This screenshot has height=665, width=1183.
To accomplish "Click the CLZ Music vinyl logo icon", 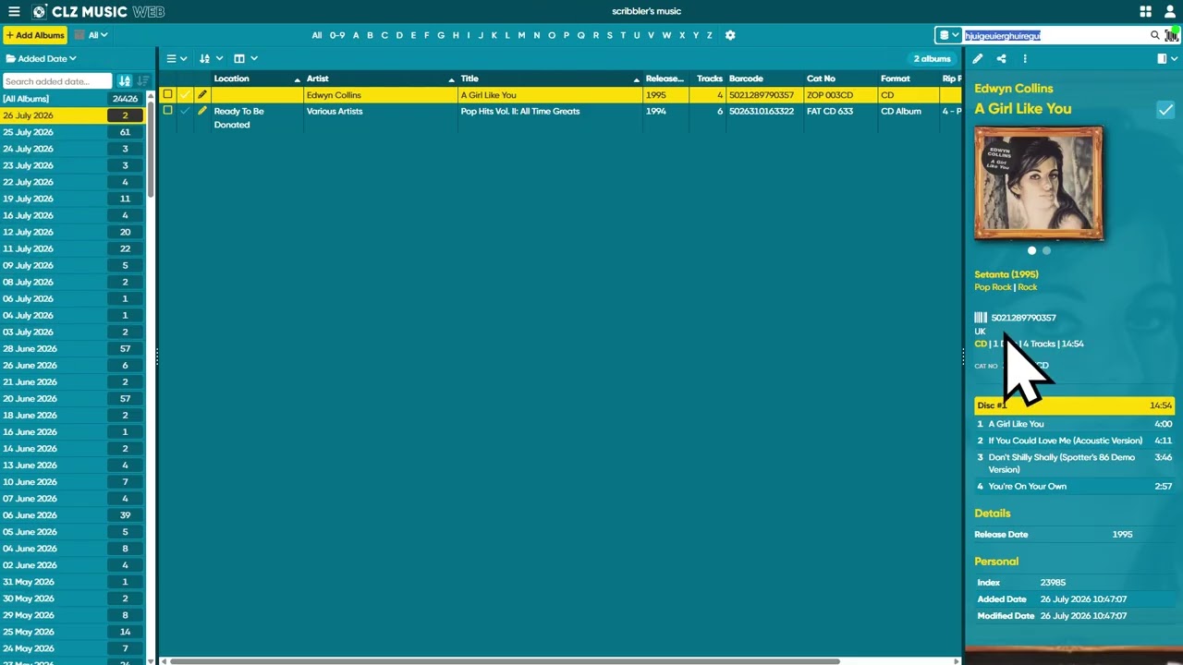I will pos(39,12).
